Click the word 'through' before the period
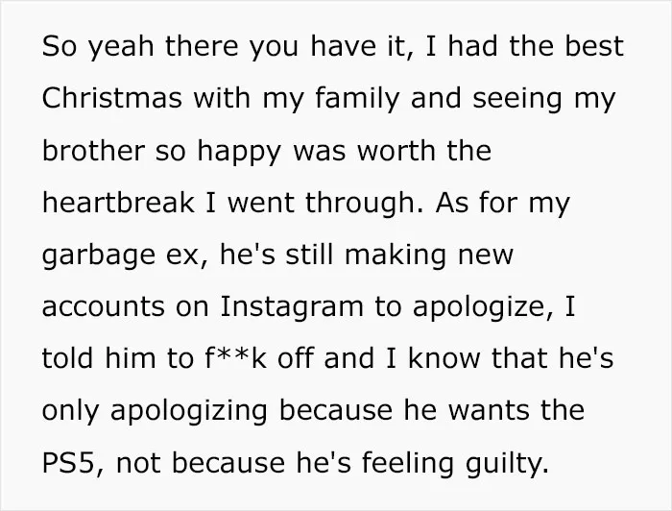The image size is (672, 511). click(x=359, y=204)
